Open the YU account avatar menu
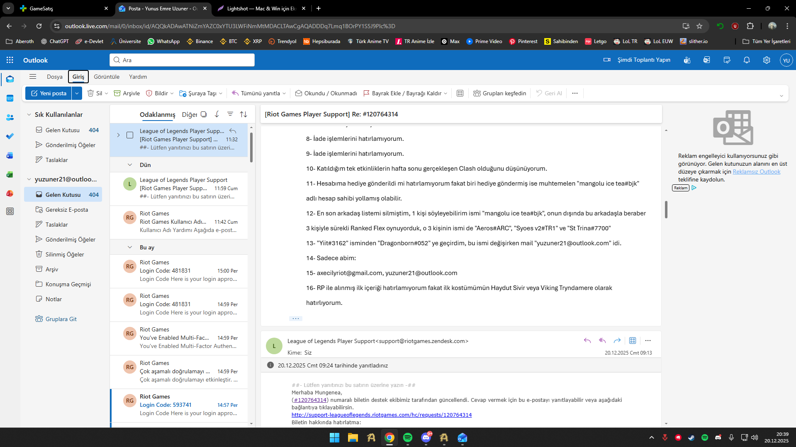Viewport: 796px width, 447px height. (786, 60)
